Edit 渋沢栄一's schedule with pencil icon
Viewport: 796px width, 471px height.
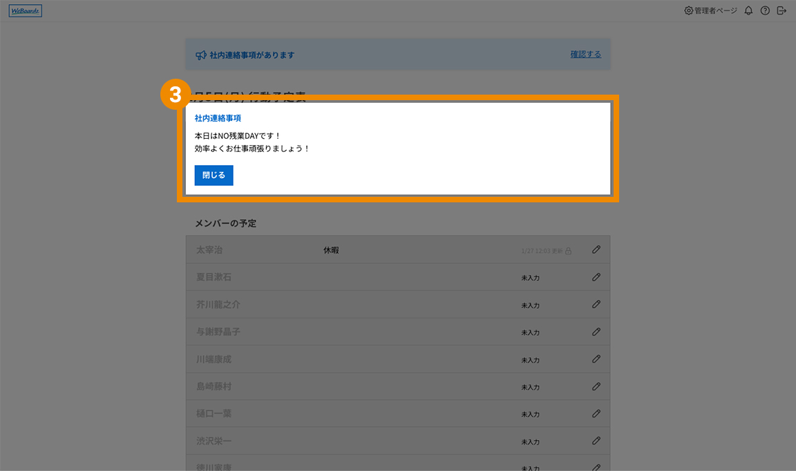tap(596, 441)
